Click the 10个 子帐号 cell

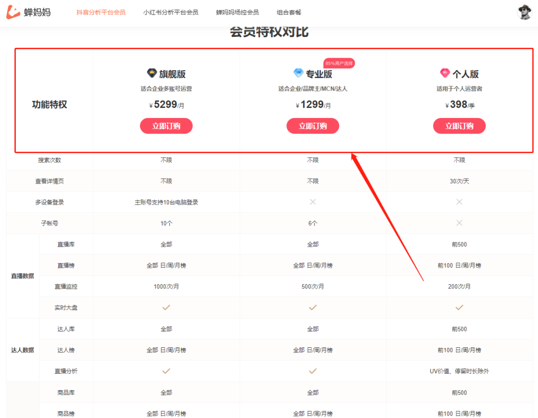pyautogui.click(x=166, y=223)
